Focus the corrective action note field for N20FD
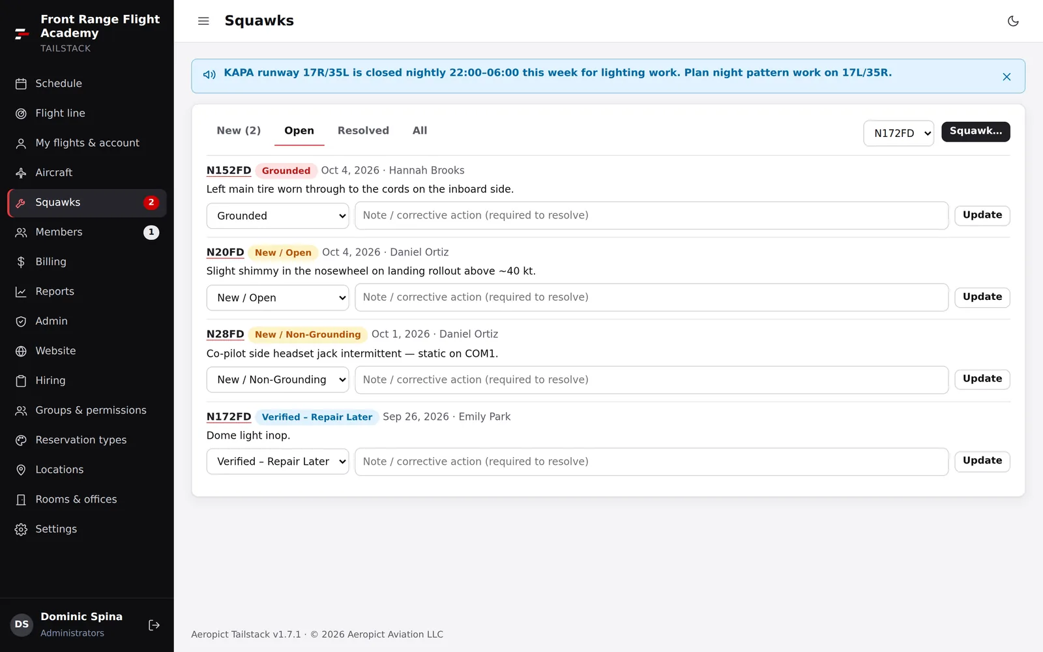The width and height of the screenshot is (1043, 652). click(x=651, y=297)
